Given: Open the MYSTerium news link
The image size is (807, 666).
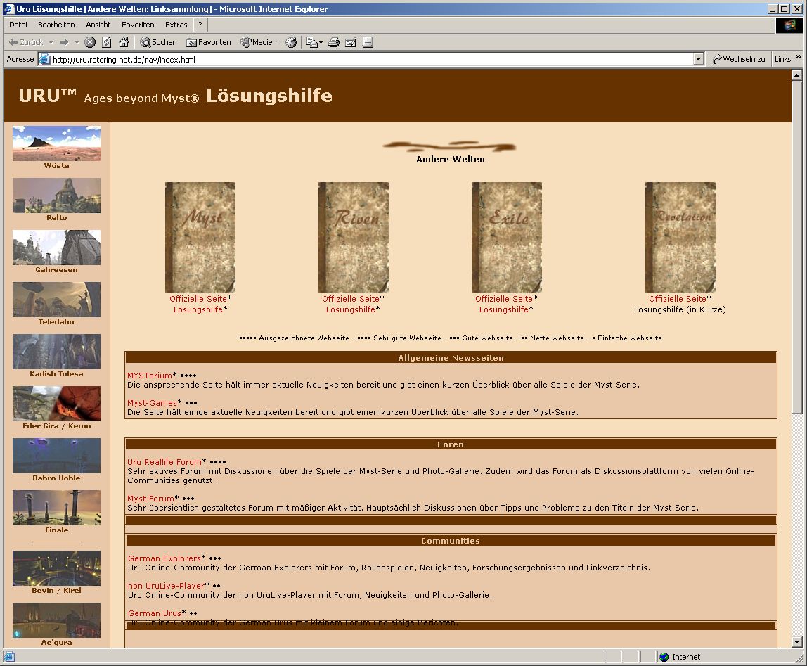Looking at the screenshot, I should pos(149,376).
